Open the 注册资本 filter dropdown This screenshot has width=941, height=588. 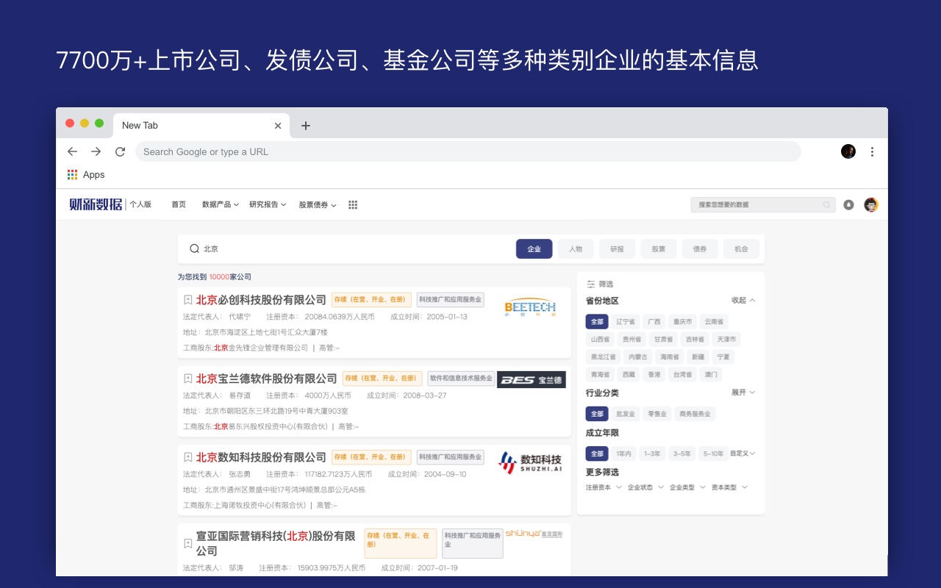[x=604, y=487]
